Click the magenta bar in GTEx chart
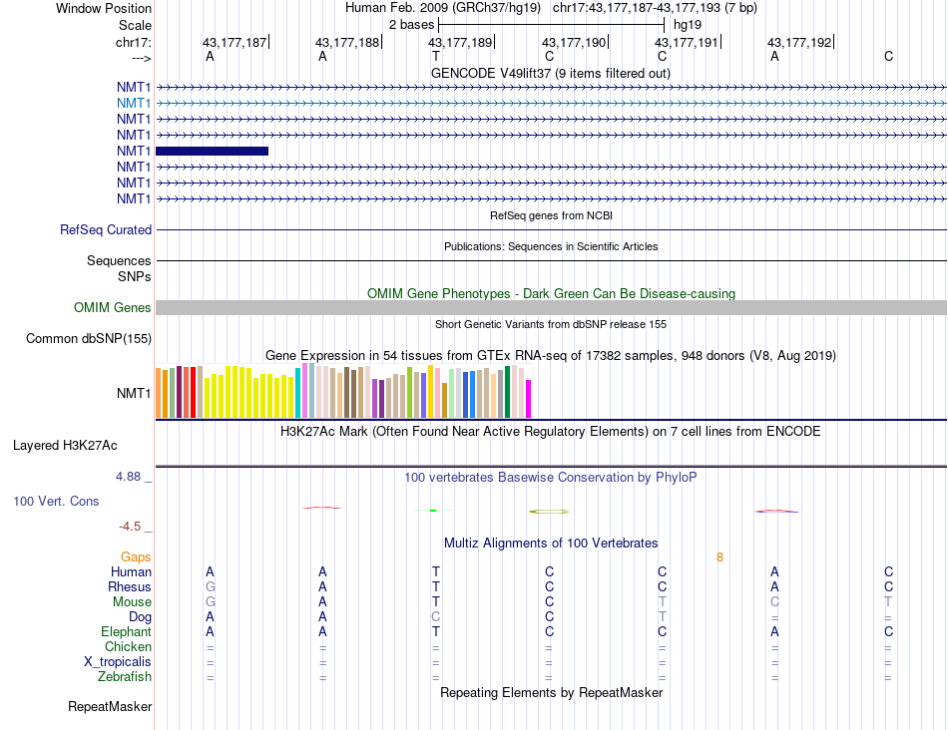This screenshot has width=948, height=730. pyautogui.click(x=529, y=399)
